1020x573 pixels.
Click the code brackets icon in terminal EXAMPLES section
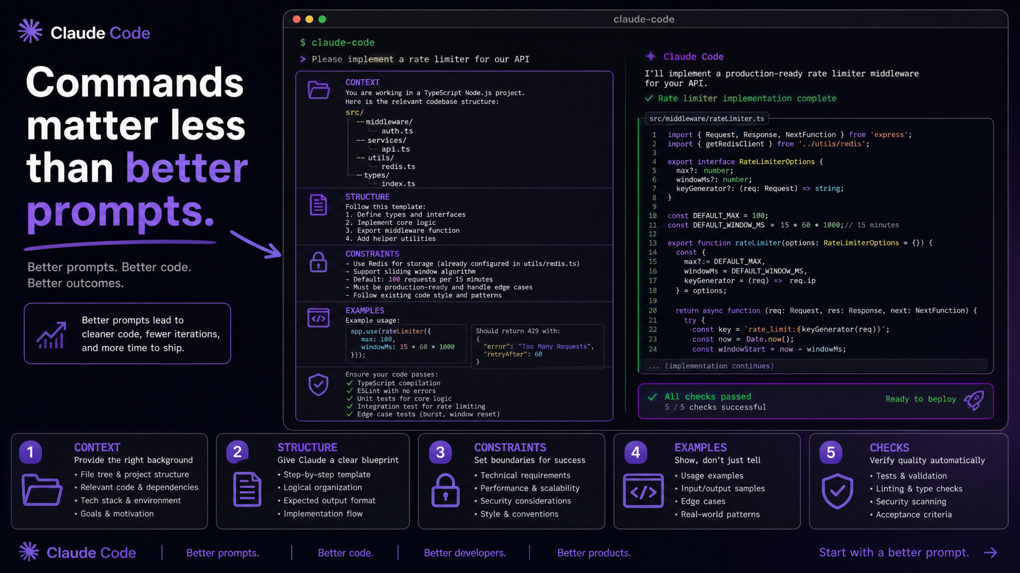click(318, 318)
